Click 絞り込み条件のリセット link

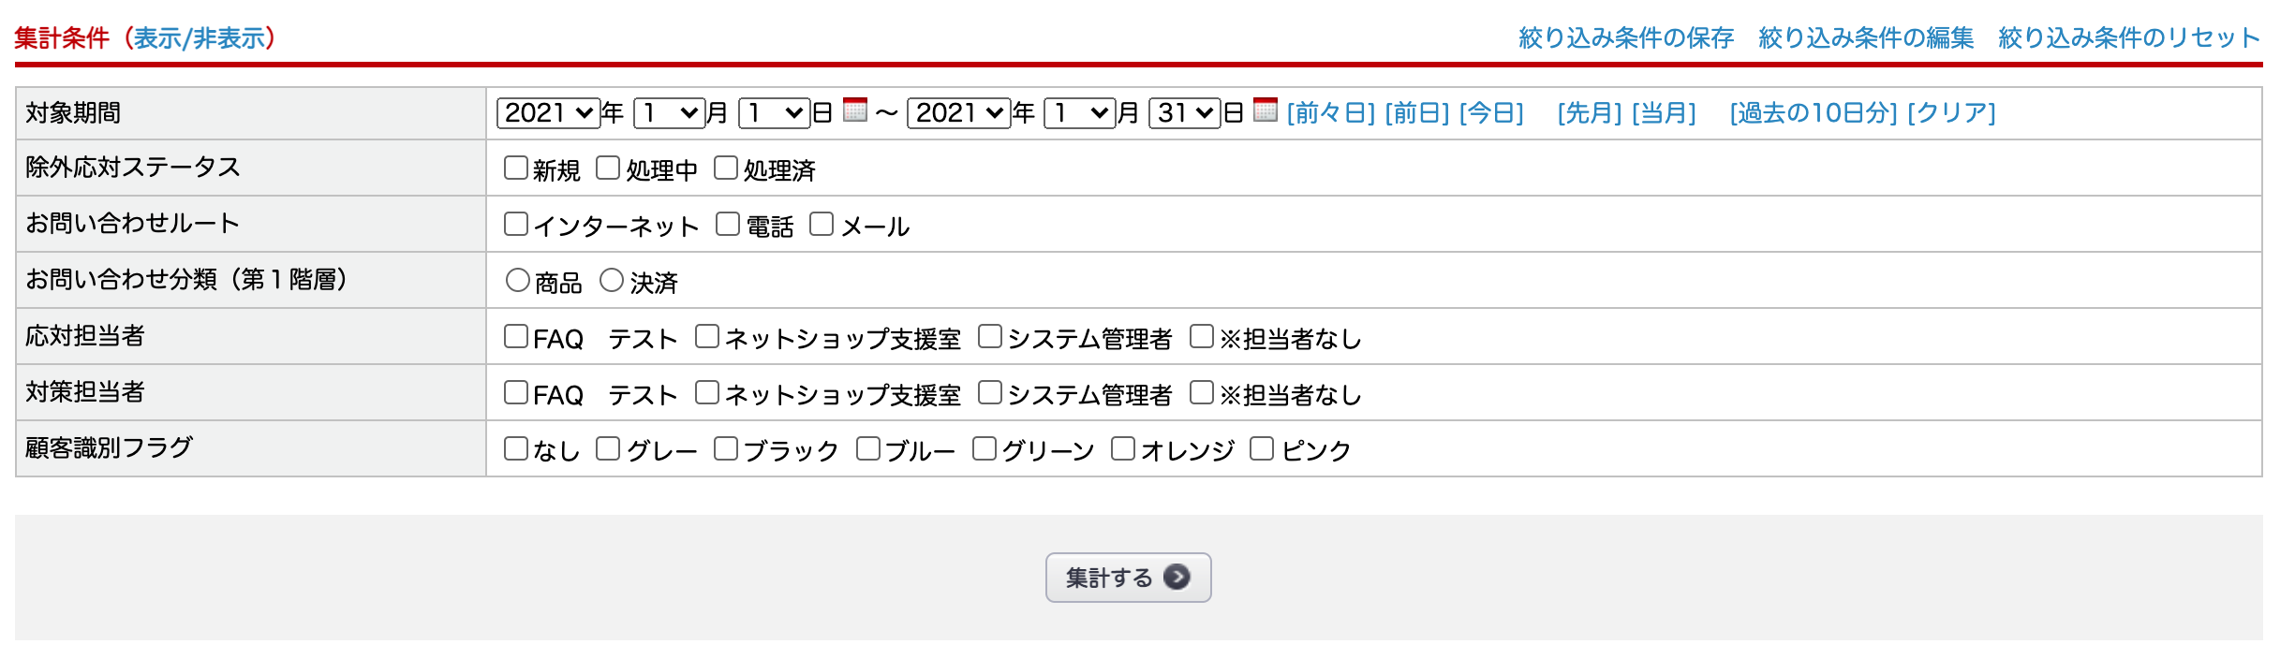click(x=2129, y=37)
